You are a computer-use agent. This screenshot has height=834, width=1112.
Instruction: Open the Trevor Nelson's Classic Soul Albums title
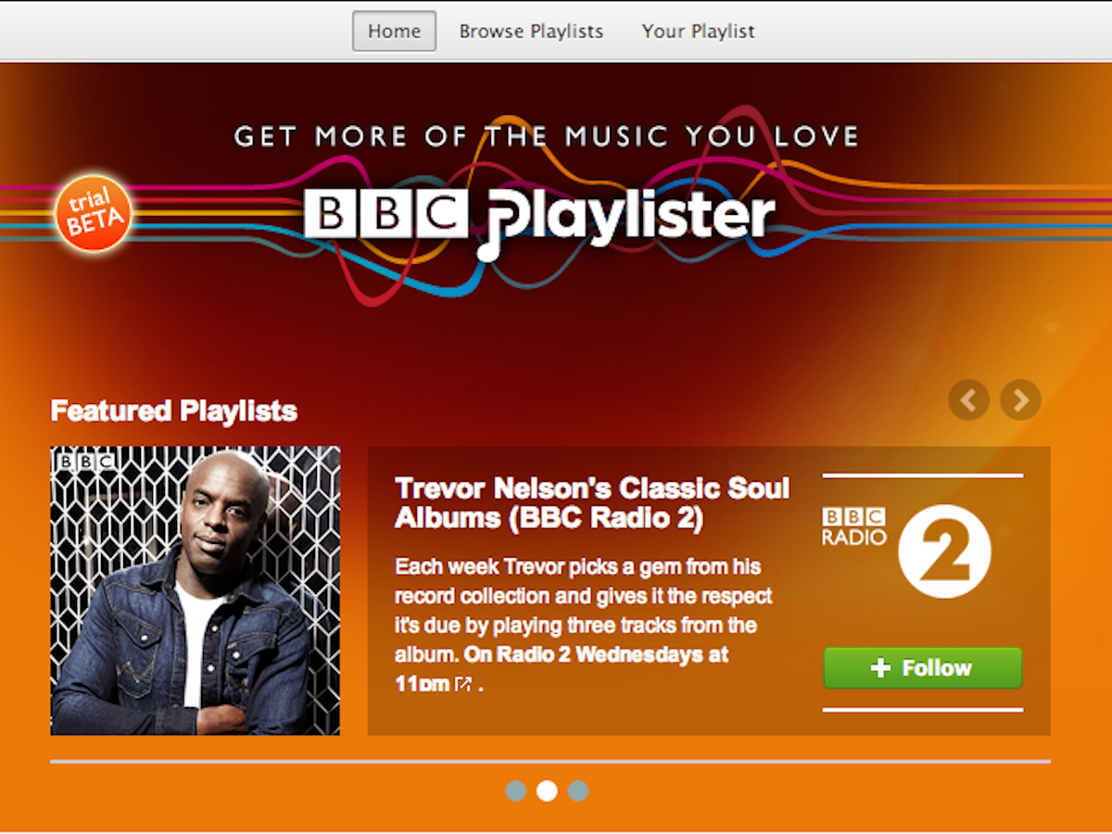[x=592, y=503]
